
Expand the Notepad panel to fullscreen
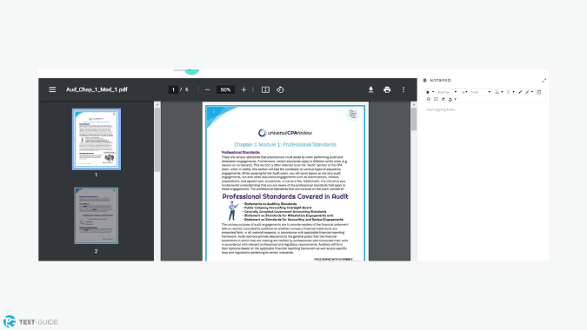(544, 81)
